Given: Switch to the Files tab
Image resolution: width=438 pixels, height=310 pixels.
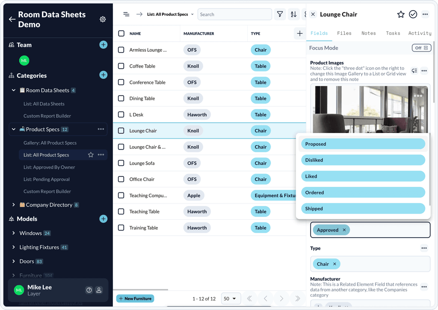Looking at the screenshot, I should 344,33.
